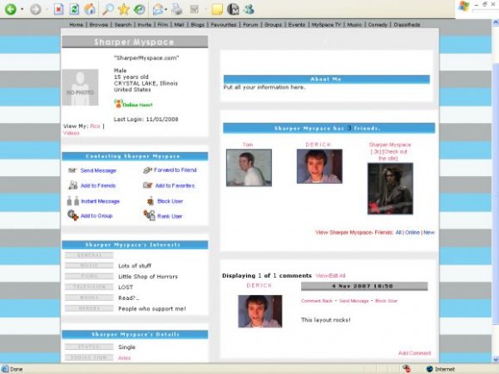Viewport: 499px width, 374px height.
Task: Click the Internet zone status bar indicator
Action: pos(440,369)
